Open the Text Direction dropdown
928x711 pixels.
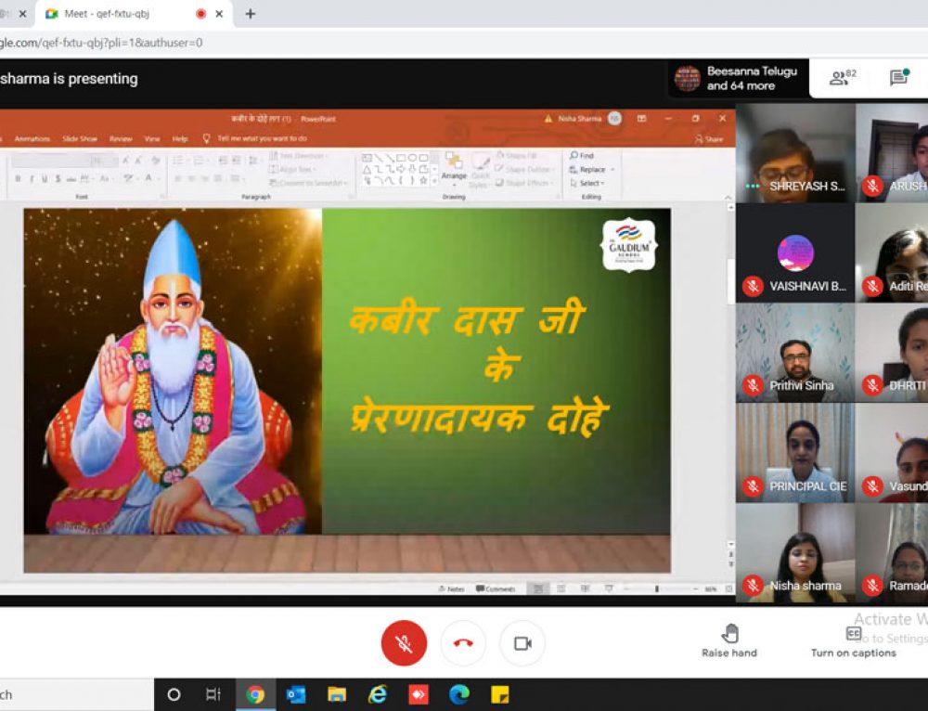(298, 156)
